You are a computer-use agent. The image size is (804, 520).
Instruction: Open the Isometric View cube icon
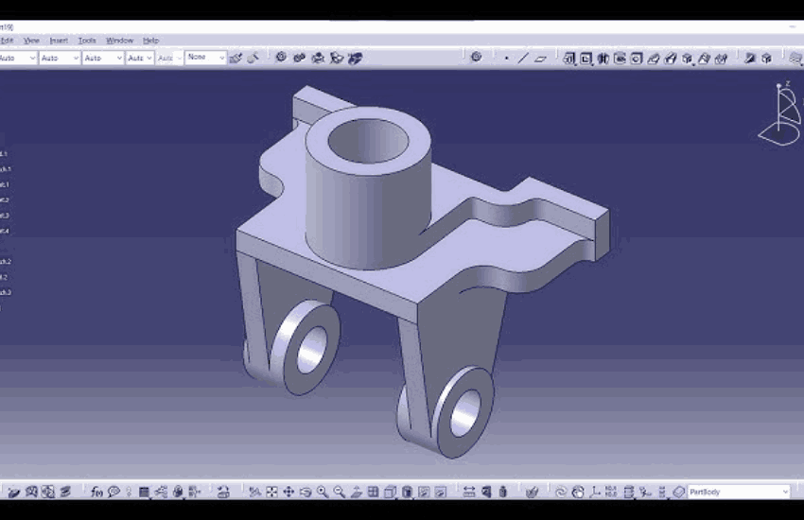(391, 492)
